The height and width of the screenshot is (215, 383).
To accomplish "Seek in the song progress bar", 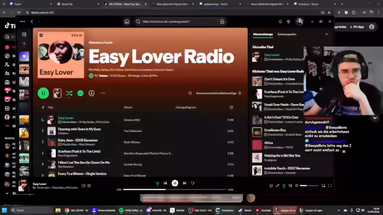I will point(175,189).
